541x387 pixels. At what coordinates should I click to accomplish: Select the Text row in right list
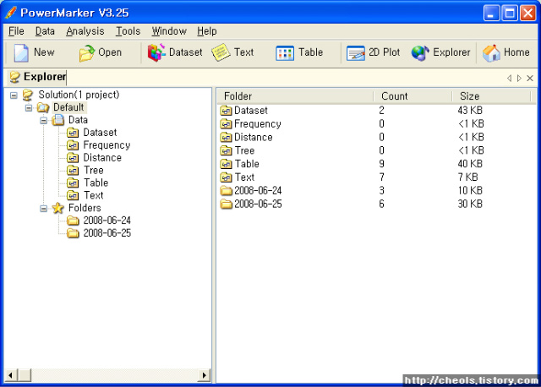coord(376,177)
